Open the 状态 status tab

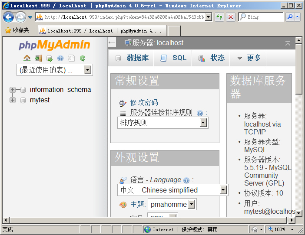(211, 58)
